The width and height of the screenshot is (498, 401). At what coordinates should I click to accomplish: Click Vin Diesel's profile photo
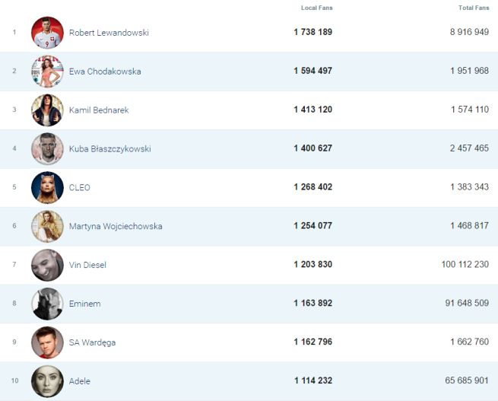coord(47,266)
